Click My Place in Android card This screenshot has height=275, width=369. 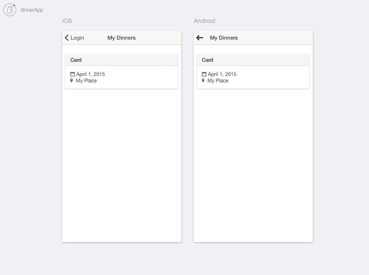click(218, 81)
